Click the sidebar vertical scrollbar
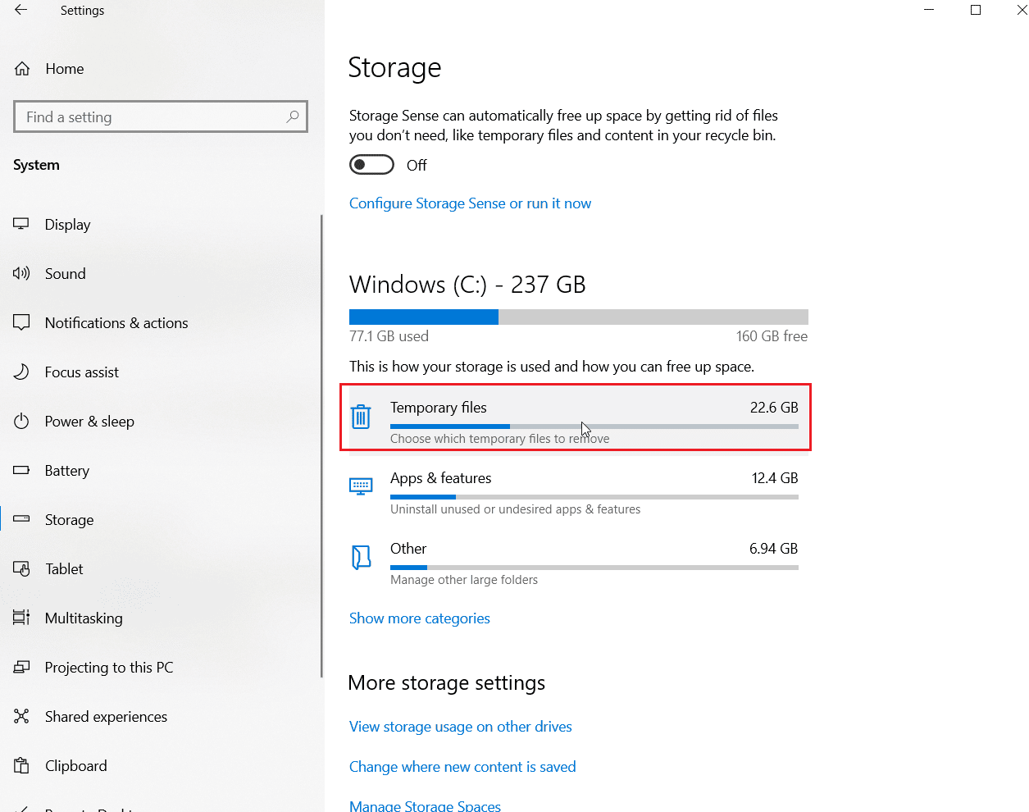This screenshot has width=1029, height=812. [321, 446]
